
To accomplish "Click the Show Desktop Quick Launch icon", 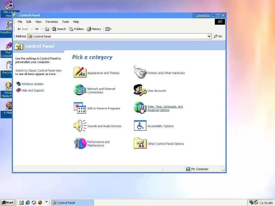I will [21, 203].
